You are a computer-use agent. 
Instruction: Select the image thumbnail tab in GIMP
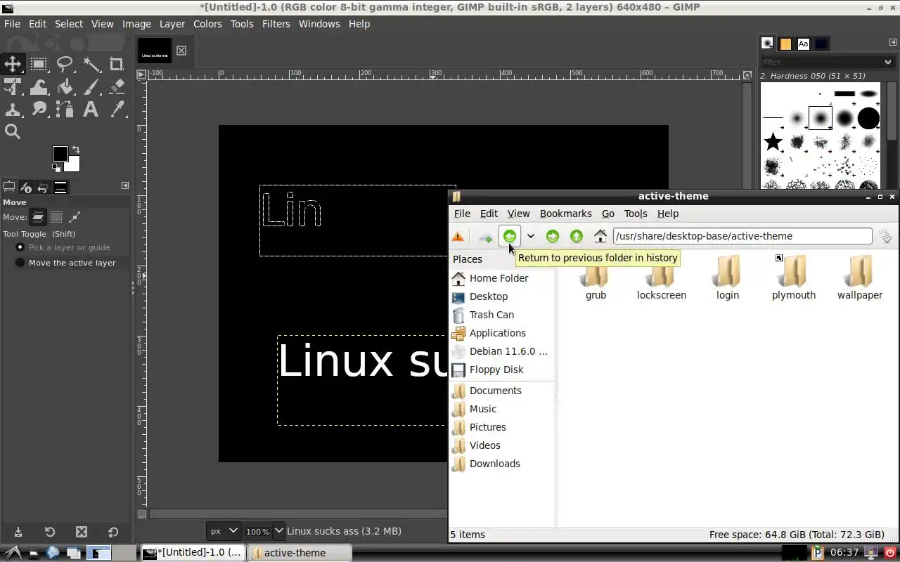tap(155, 51)
